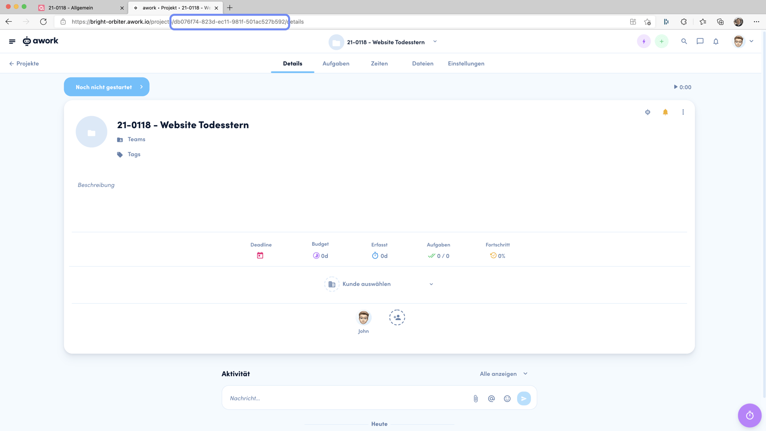Screen dimensions: 766x431
Task: Create something new with the green plus icon
Action: point(662,41)
